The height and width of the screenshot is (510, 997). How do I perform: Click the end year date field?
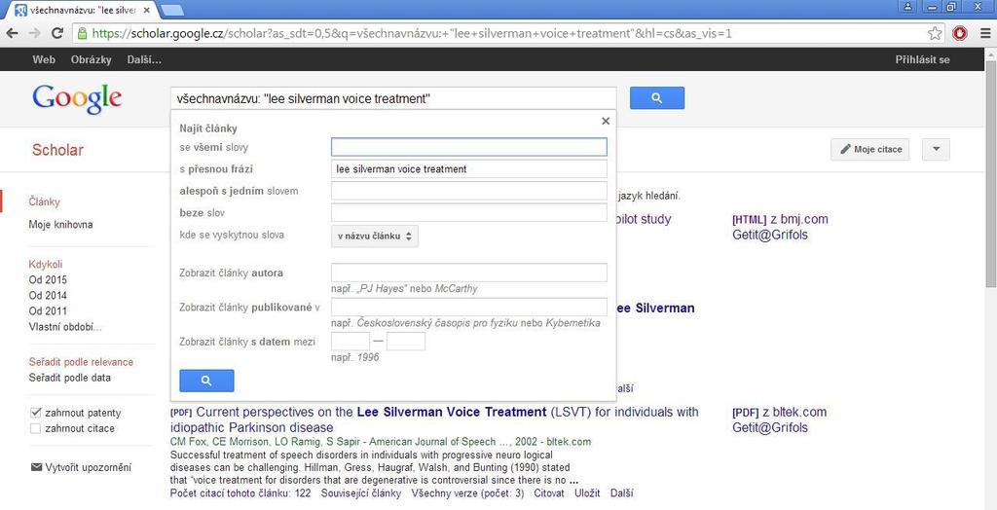click(406, 342)
